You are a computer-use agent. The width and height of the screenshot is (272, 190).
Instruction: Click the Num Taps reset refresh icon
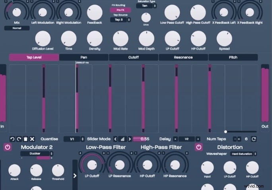(x=254, y=139)
